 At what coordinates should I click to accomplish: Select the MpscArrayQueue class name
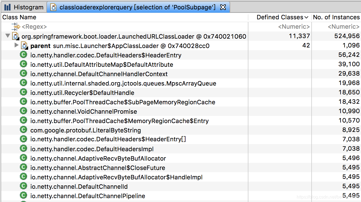(x=123, y=83)
